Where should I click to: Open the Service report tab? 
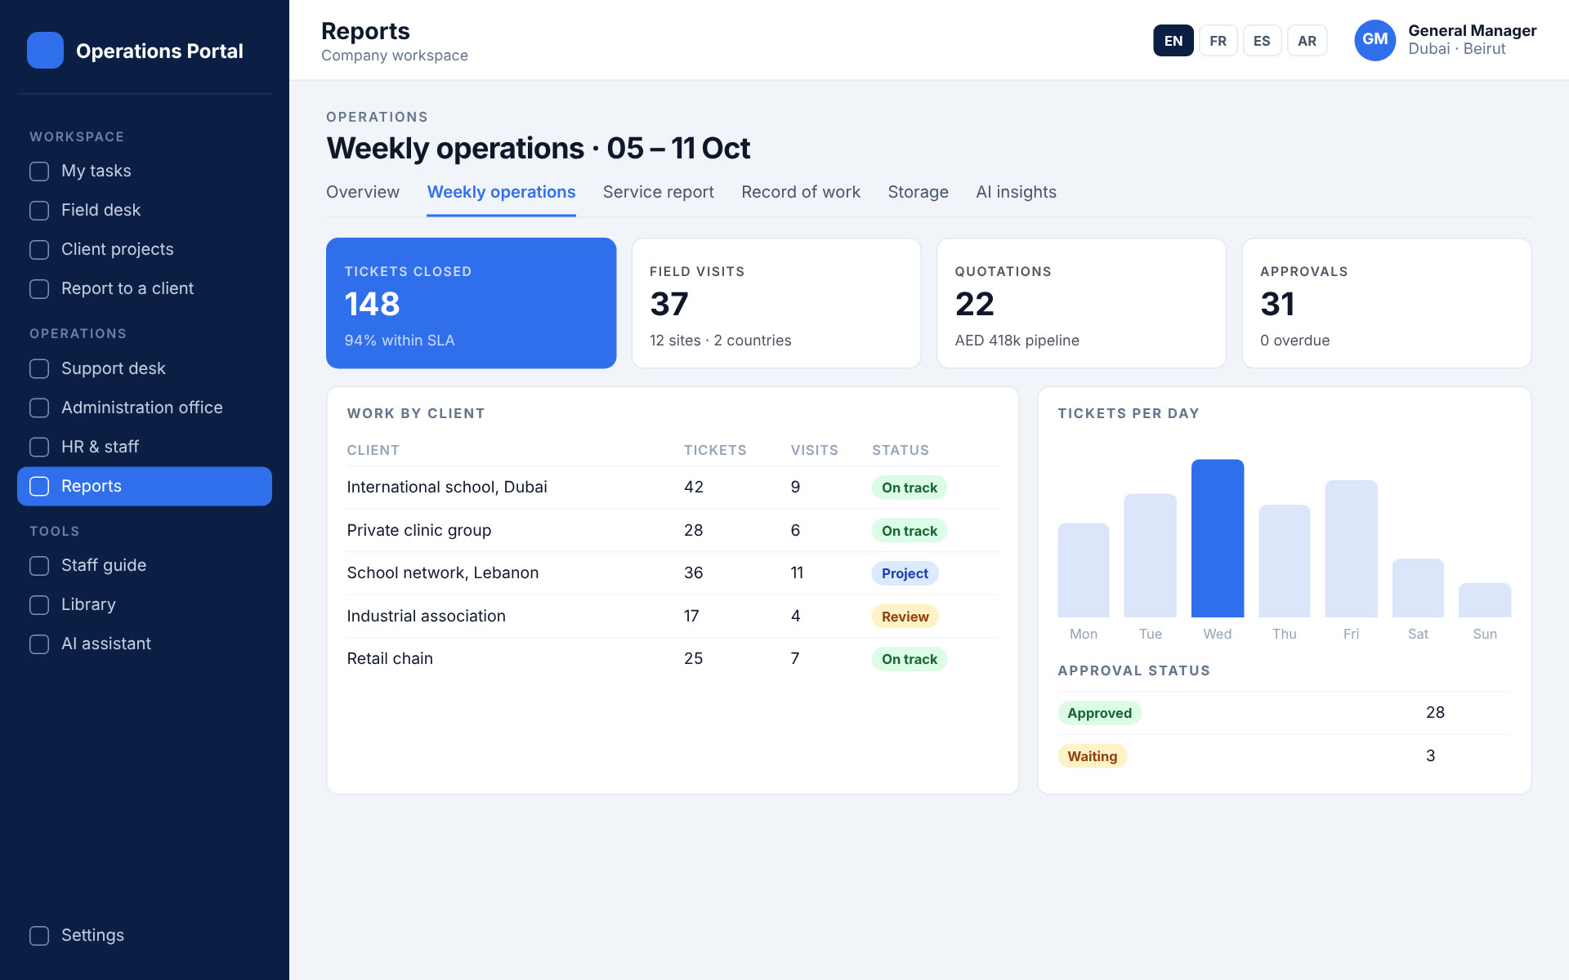point(658,192)
